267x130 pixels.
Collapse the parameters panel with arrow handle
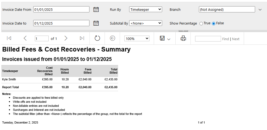[x=183, y=31]
